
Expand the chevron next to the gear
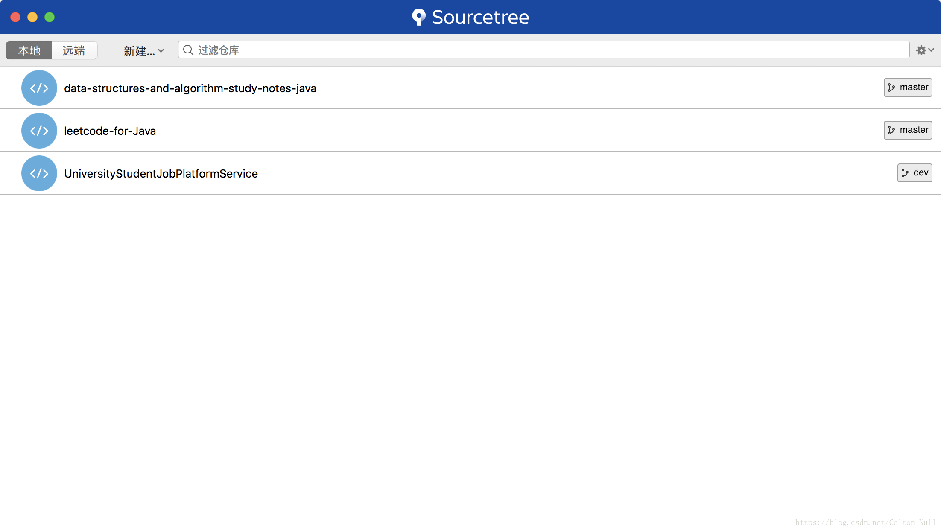click(931, 50)
